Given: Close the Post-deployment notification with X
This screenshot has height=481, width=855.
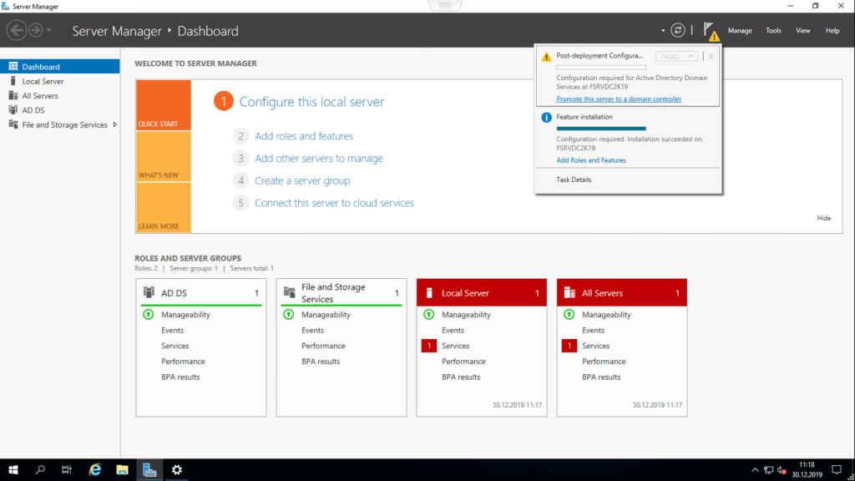Looking at the screenshot, I should [x=711, y=56].
